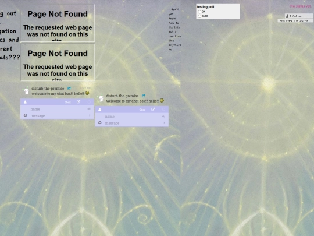Click the send arrow in right chat box
314x236 pixels.
pos(164,122)
